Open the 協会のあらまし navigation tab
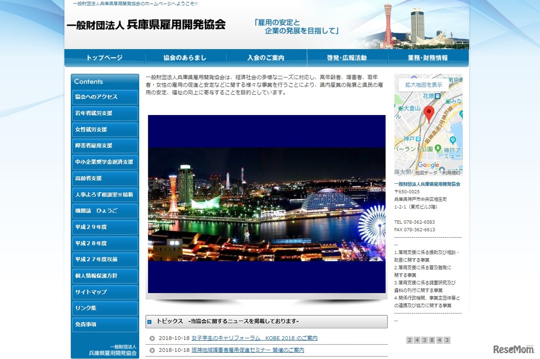Viewport: 540px width, 359px height. [x=186, y=58]
